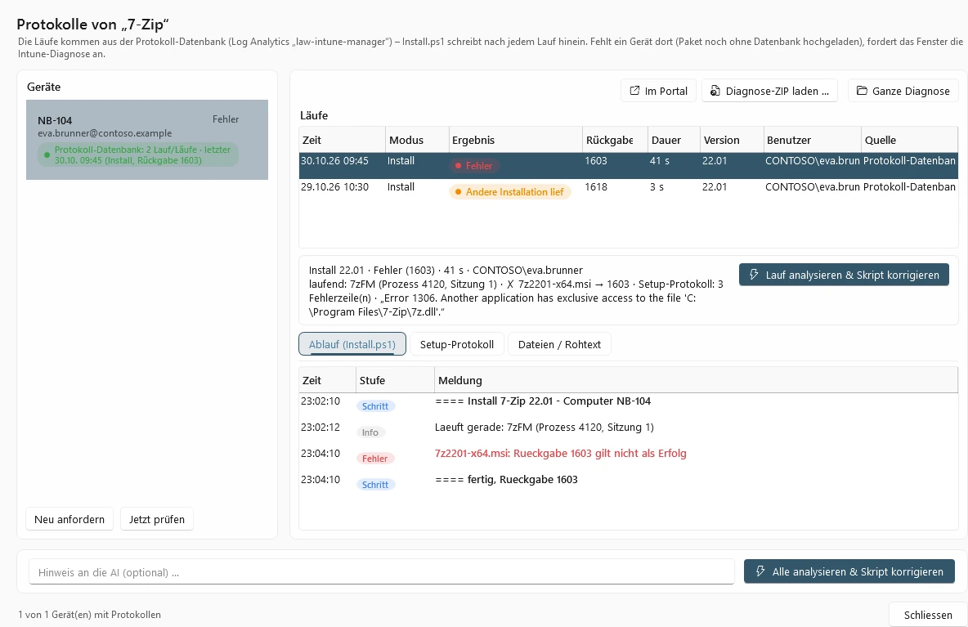Click the 3 s duration cell

[x=657, y=187]
